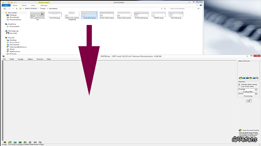Select the Food cistern.png file
Viewport: 261px width, 146px height.
coord(107,15)
